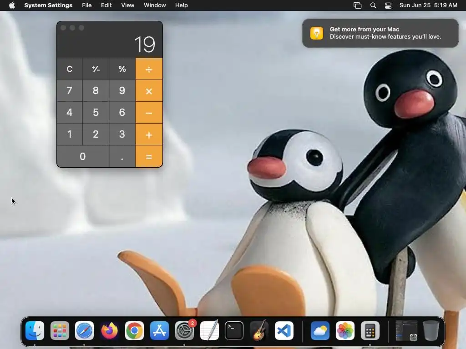This screenshot has height=349, width=466.
Task: Open Launchpad in the Dock
Action: click(60, 331)
